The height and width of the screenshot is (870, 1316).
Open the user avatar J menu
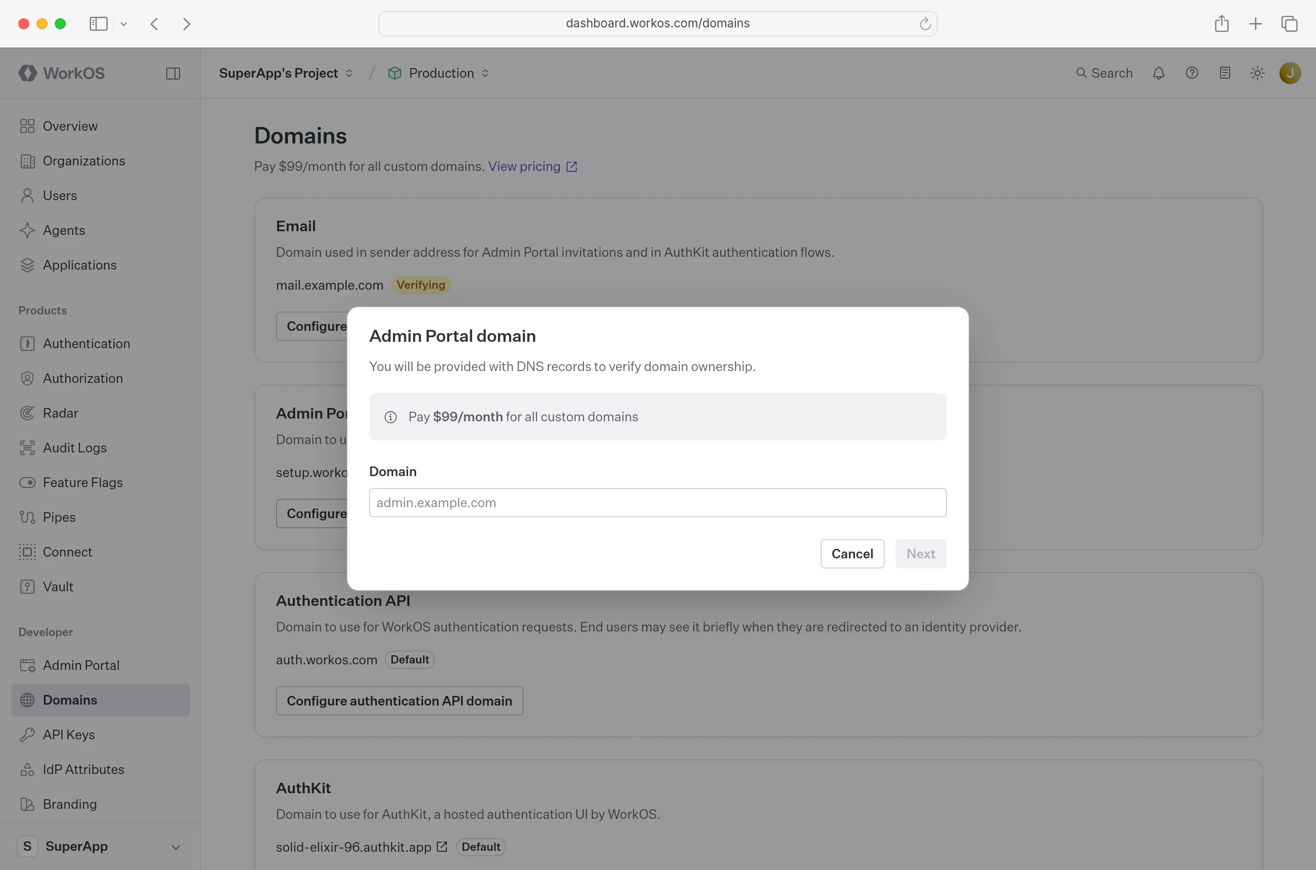point(1290,73)
